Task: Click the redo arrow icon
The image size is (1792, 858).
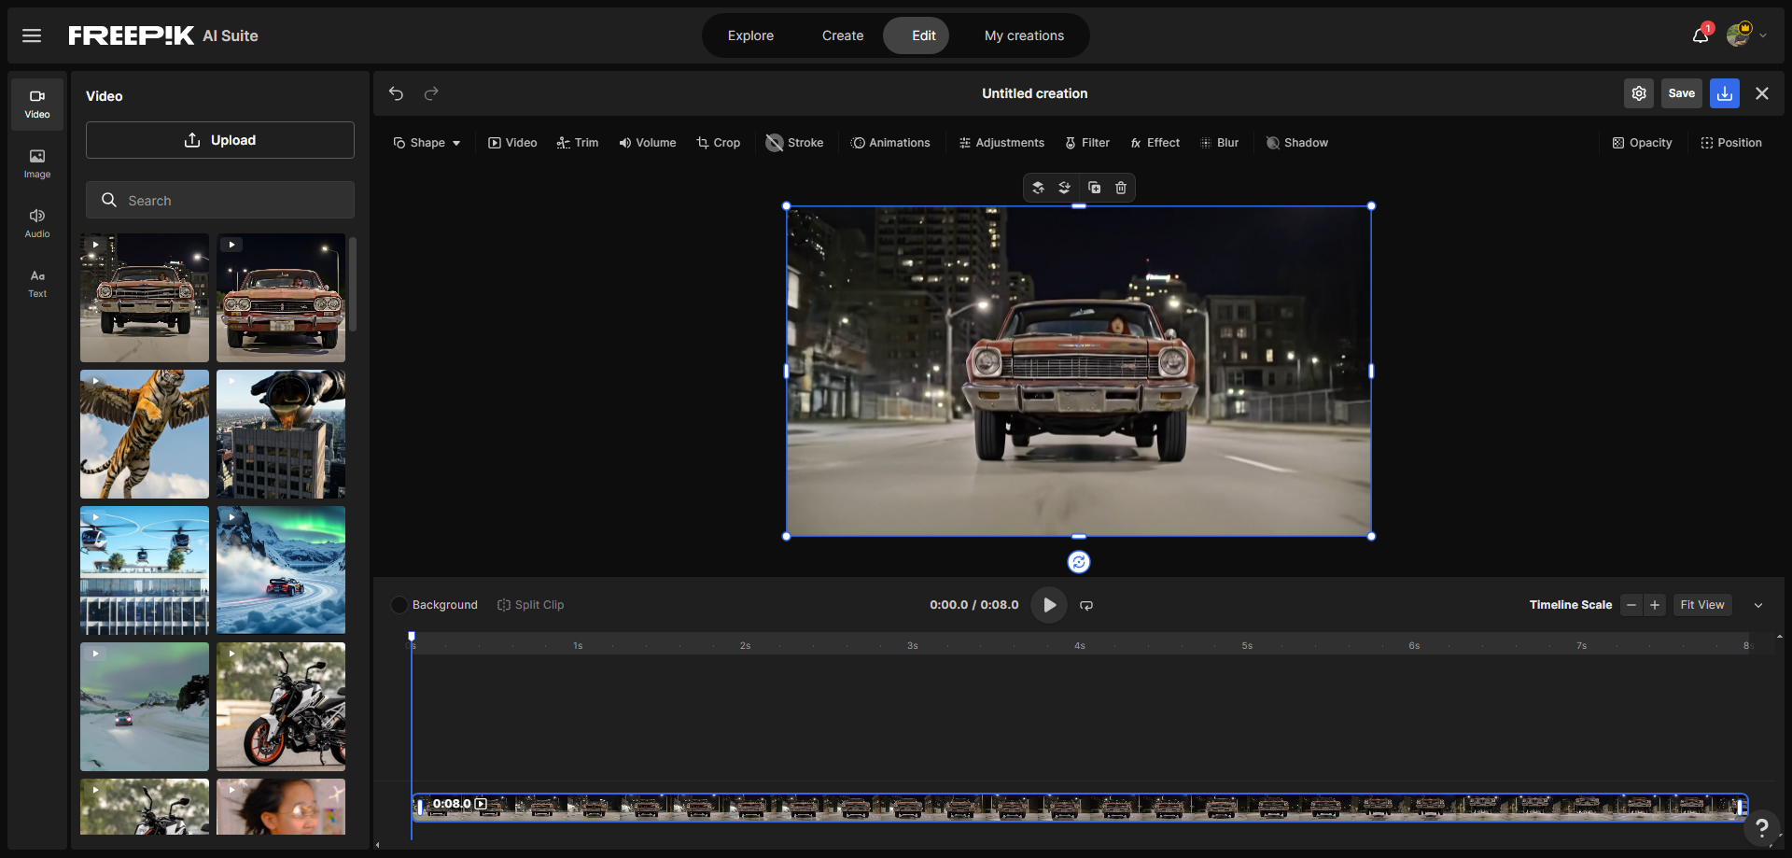Action: point(431,93)
